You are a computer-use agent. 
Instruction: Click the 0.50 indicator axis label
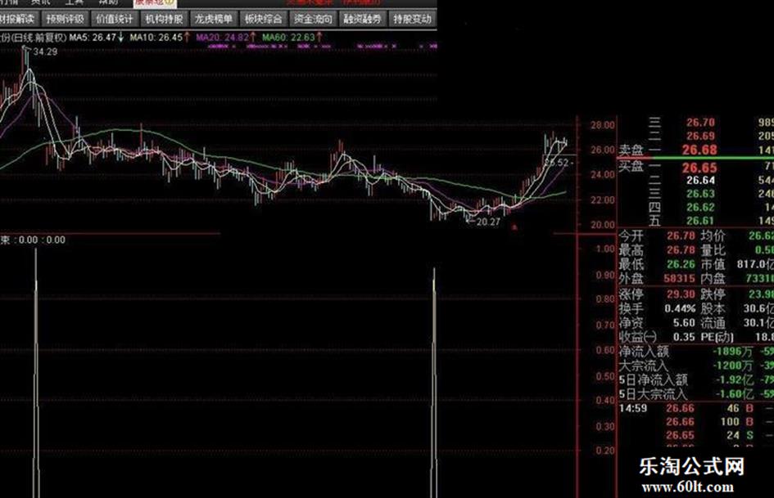[x=605, y=376]
